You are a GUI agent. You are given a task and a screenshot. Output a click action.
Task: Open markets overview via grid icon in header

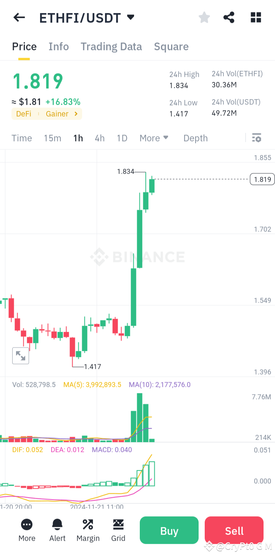pos(256,17)
